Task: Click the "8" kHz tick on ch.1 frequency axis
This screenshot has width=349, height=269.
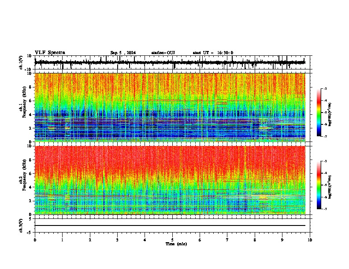Action: [x=30, y=87]
